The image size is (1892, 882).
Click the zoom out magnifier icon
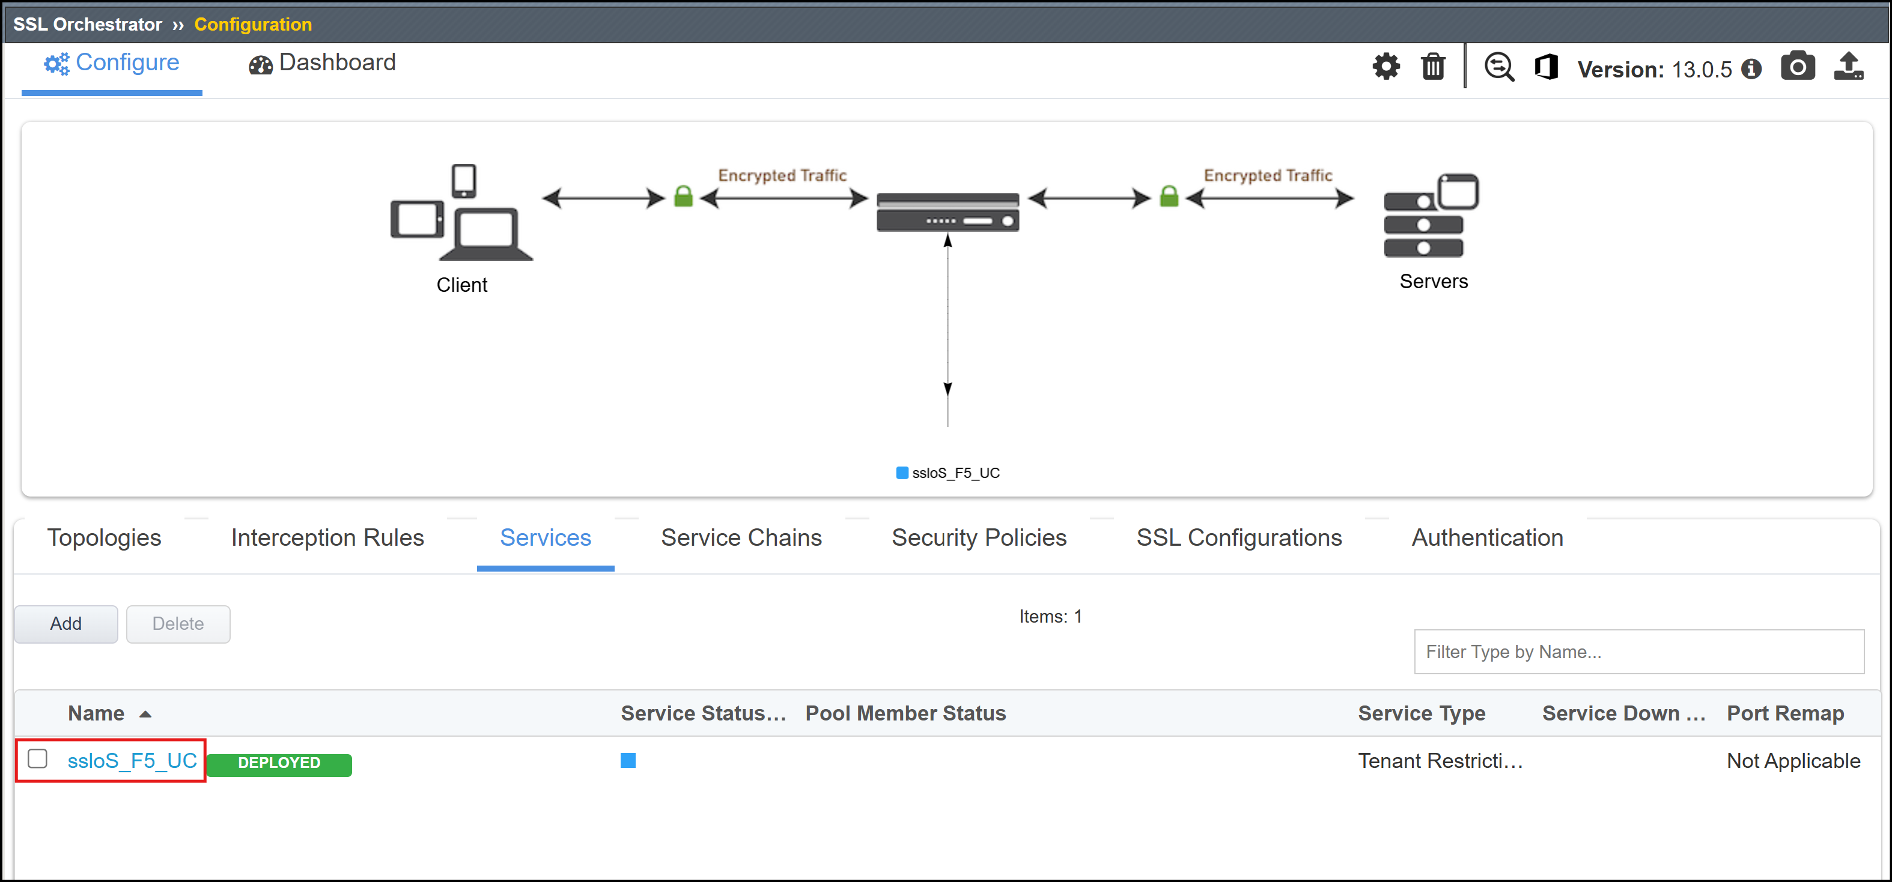click(1498, 67)
